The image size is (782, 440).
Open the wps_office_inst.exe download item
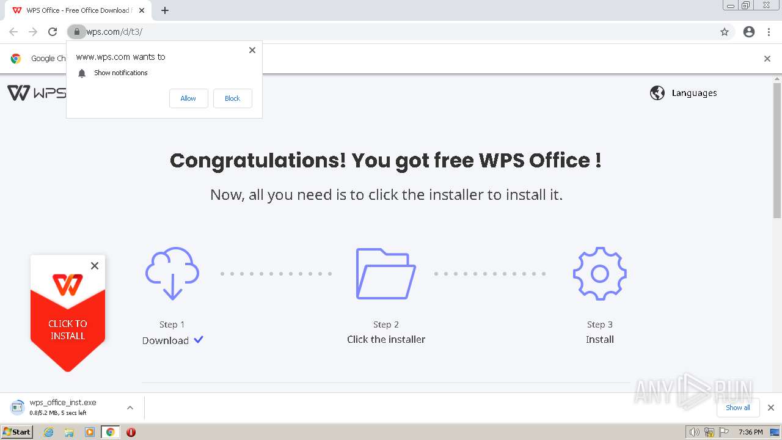coord(63,408)
